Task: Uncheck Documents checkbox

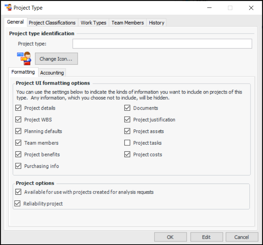Action: [x=127, y=108]
